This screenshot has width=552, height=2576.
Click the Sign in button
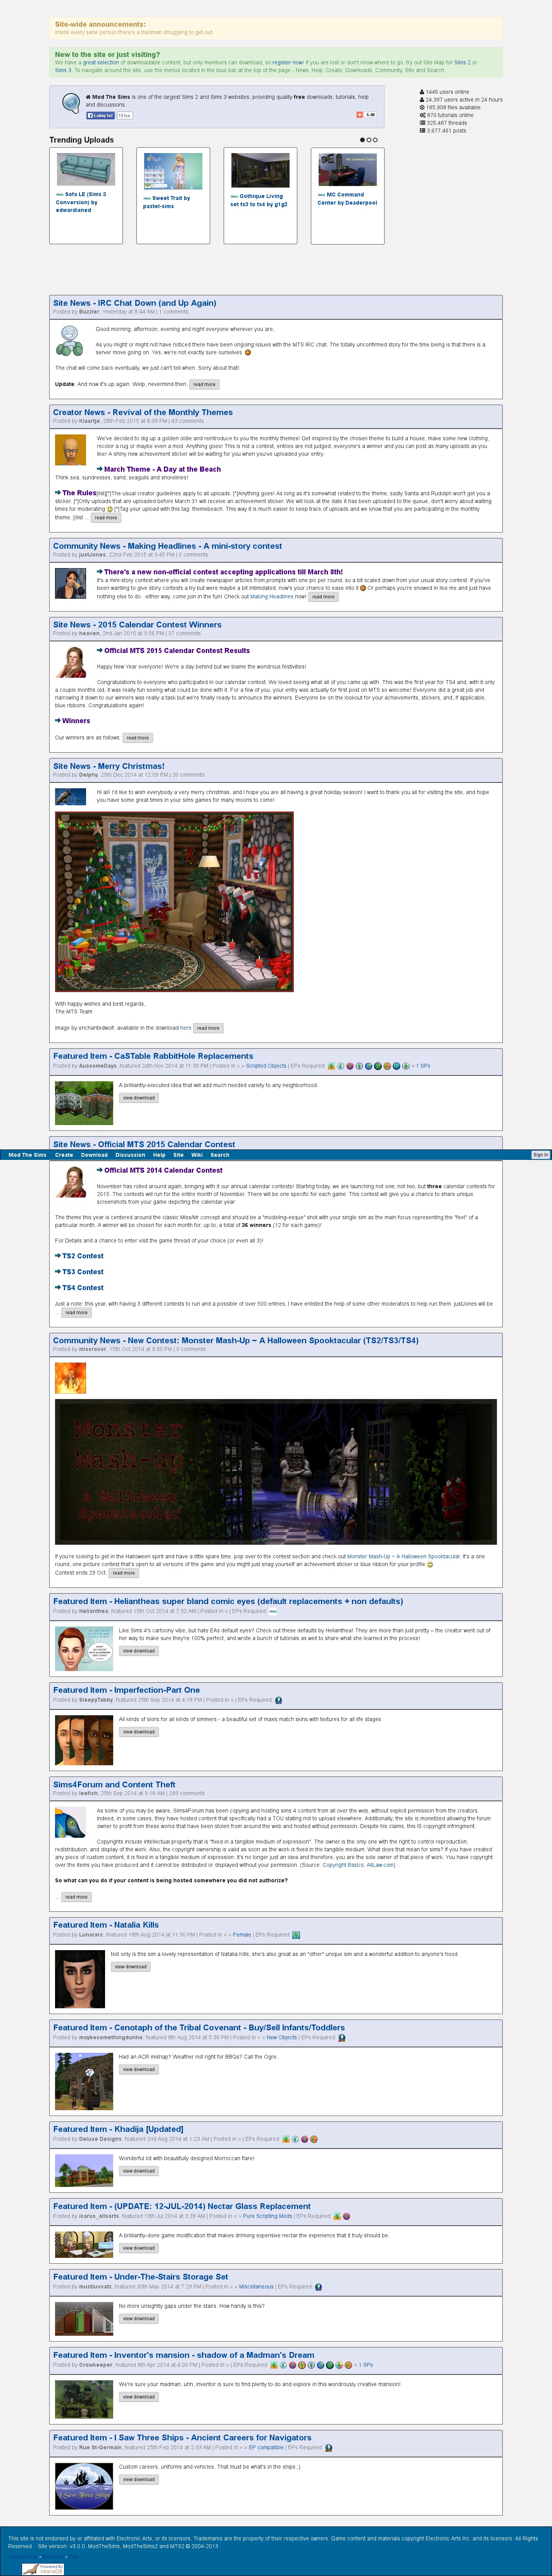click(540, 1154)
